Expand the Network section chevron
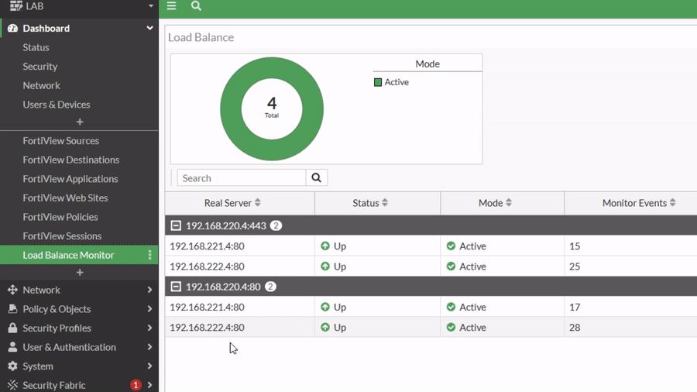 click(x=149, y=290)
